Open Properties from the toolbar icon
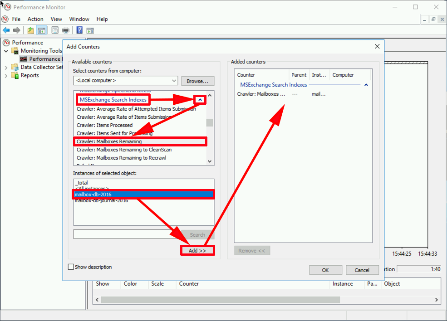Screen dimensions: 447x321 click(x=55, y=30)
